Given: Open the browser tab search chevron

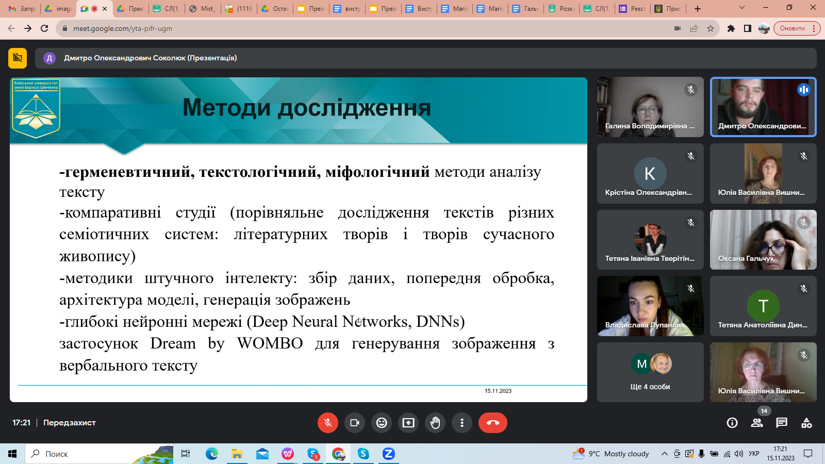Looking at the screenshot, I should (742, 8).
